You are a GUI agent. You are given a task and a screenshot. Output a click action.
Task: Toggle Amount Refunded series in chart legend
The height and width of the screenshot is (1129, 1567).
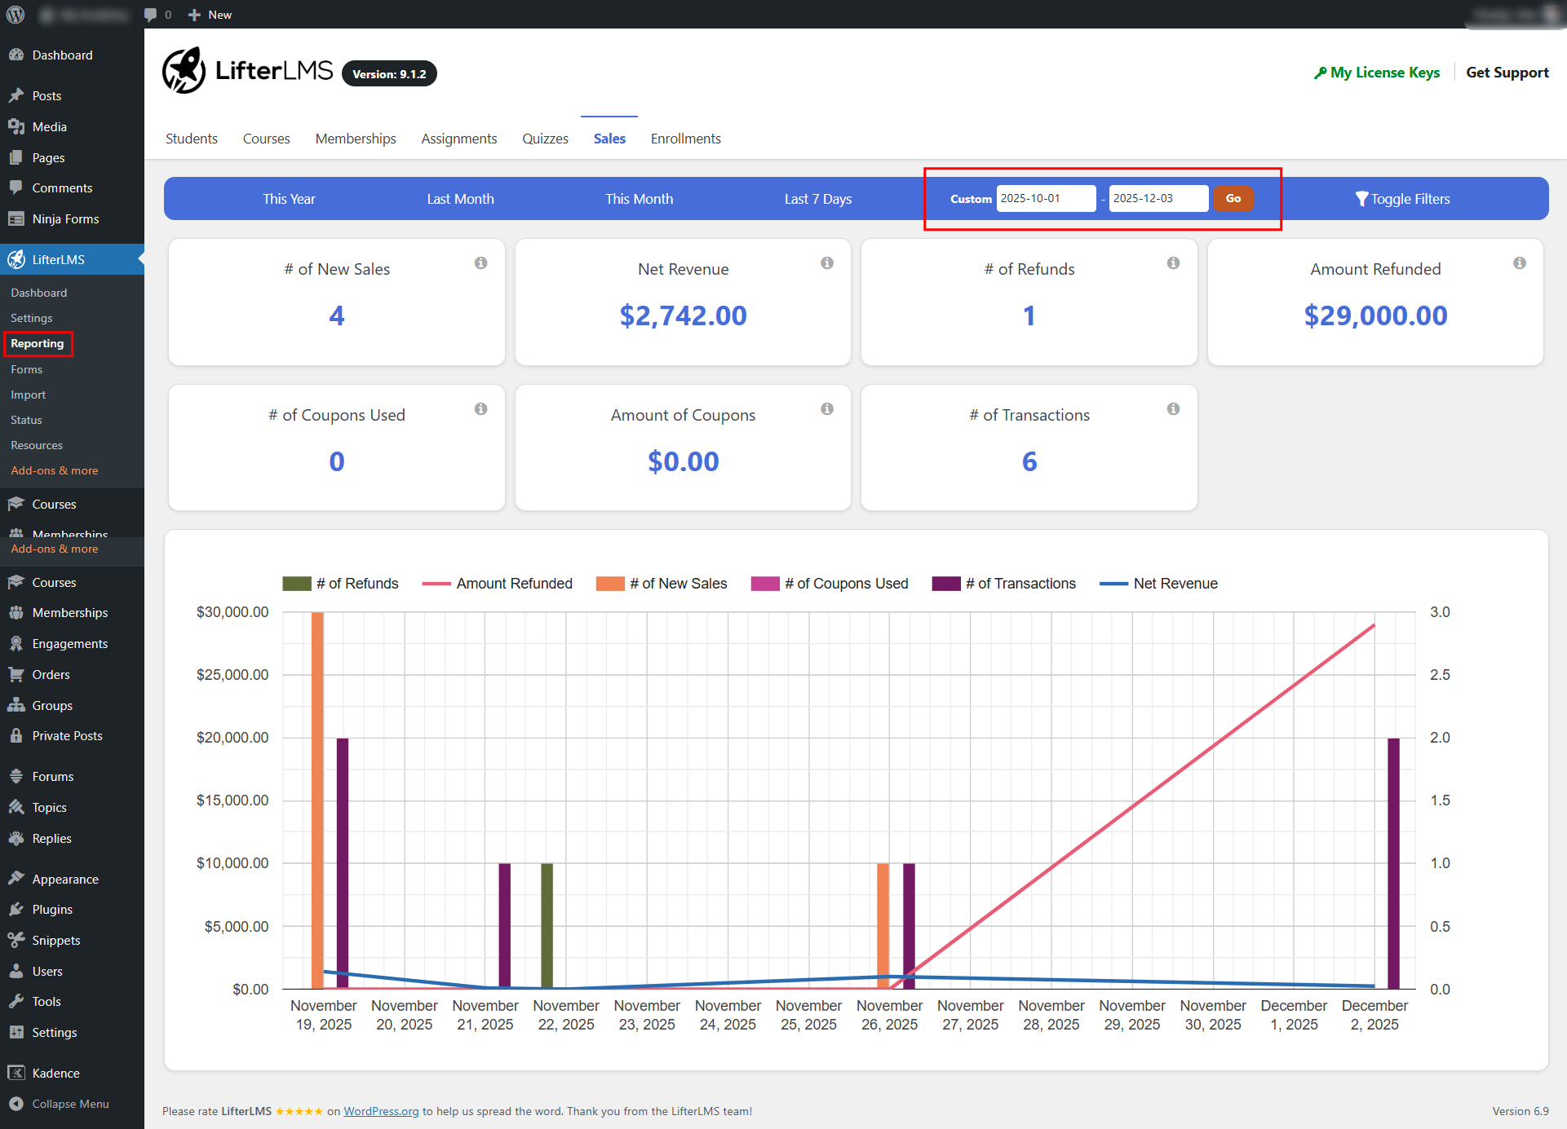[x=497, y=584]
